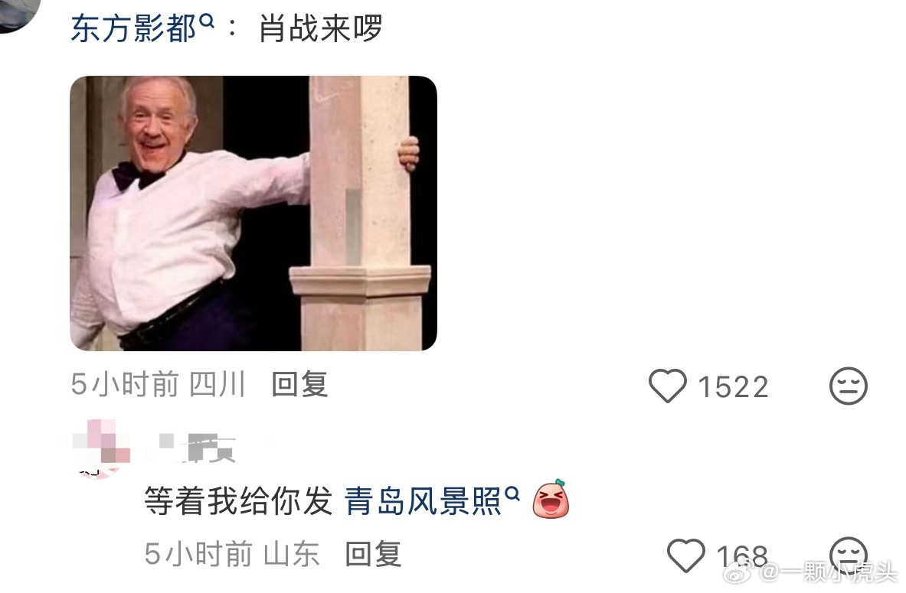Screen dimensions: 906x593
Task: Reply to the 四川 comment via 回复
Action: tap(300, 385)
